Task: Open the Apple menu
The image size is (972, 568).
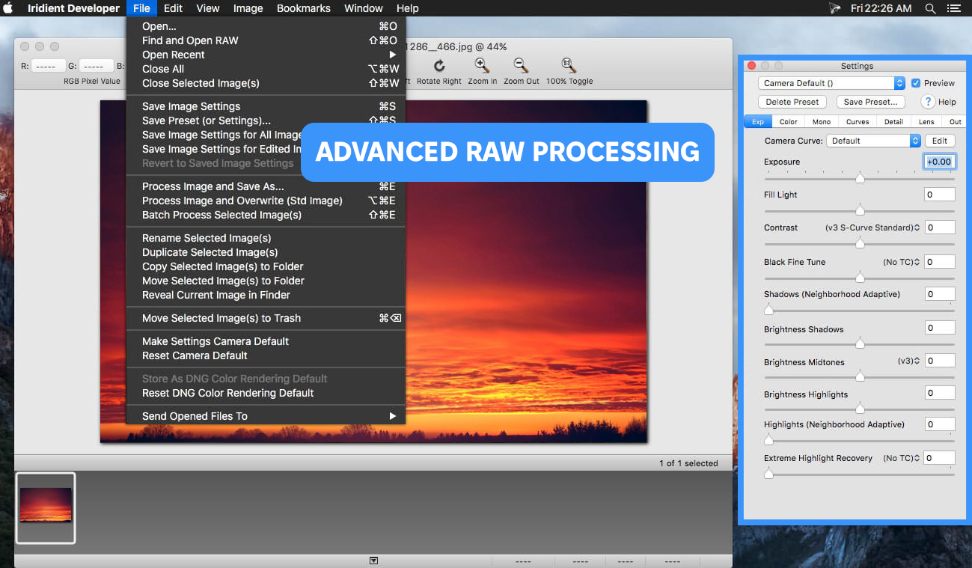Action: coord(7,8)
